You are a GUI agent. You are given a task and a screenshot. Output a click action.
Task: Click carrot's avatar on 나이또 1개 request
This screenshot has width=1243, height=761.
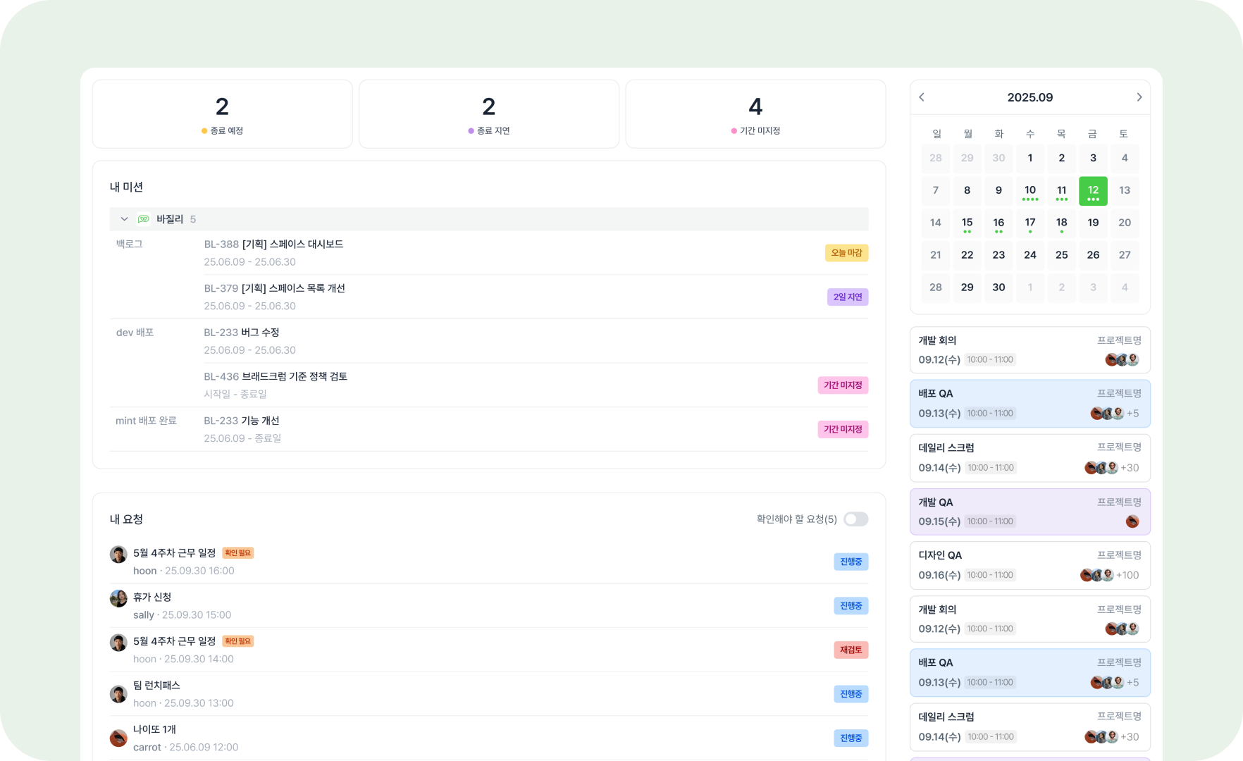pos(118,738)
